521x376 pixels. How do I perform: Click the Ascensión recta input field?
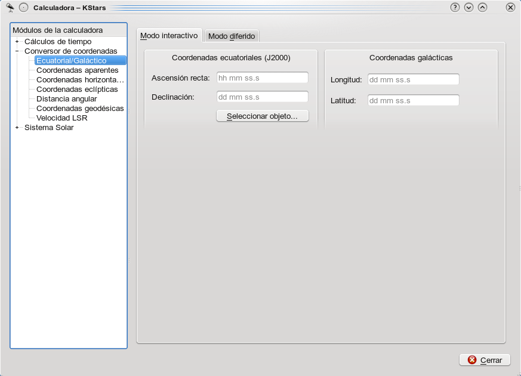click(262, 78)
